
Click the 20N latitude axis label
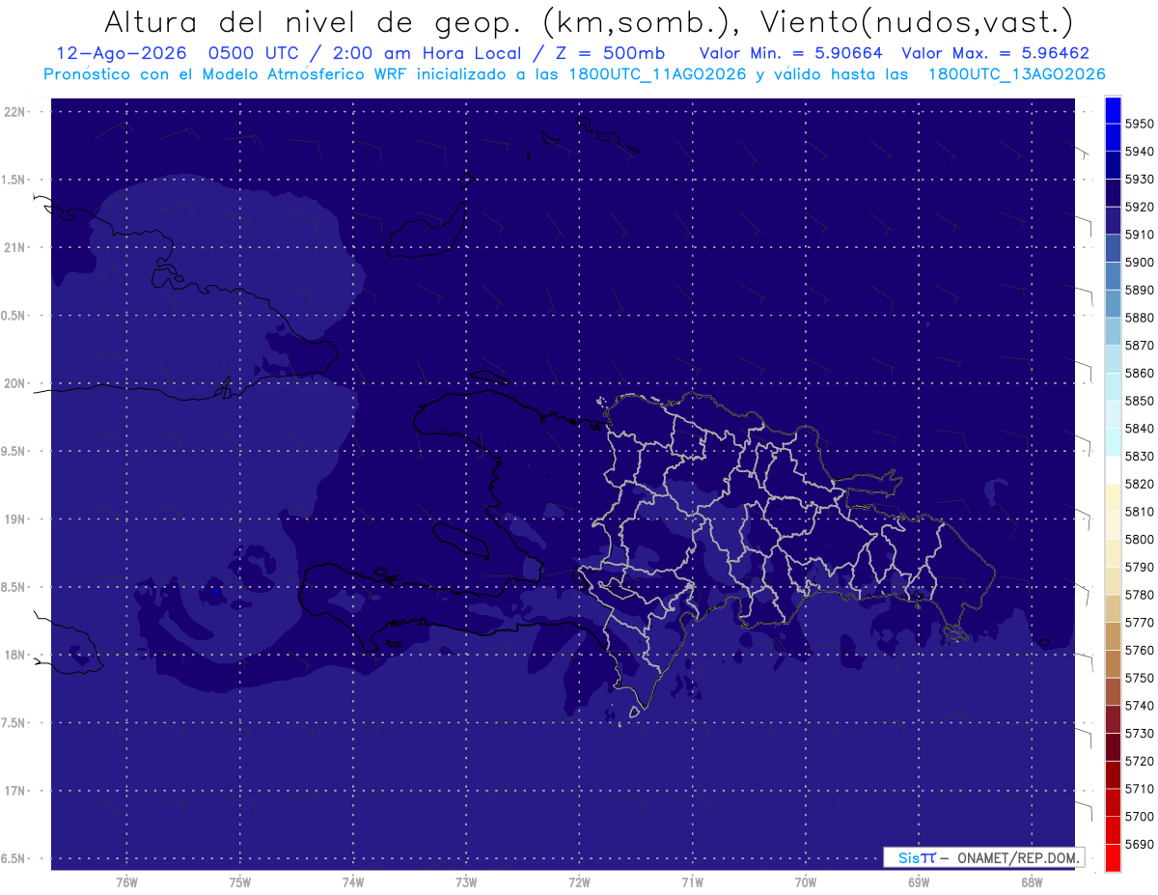click(14, 383)
